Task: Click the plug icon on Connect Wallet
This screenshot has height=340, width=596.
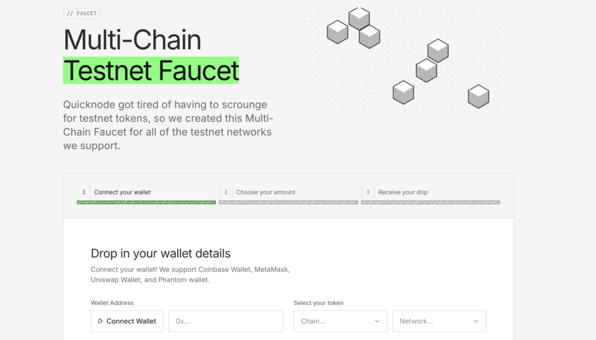Action: tap(101, 321)
